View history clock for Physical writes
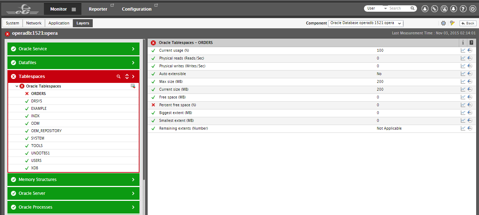Screen dimensions: 479x215 (x=470, y=66)
